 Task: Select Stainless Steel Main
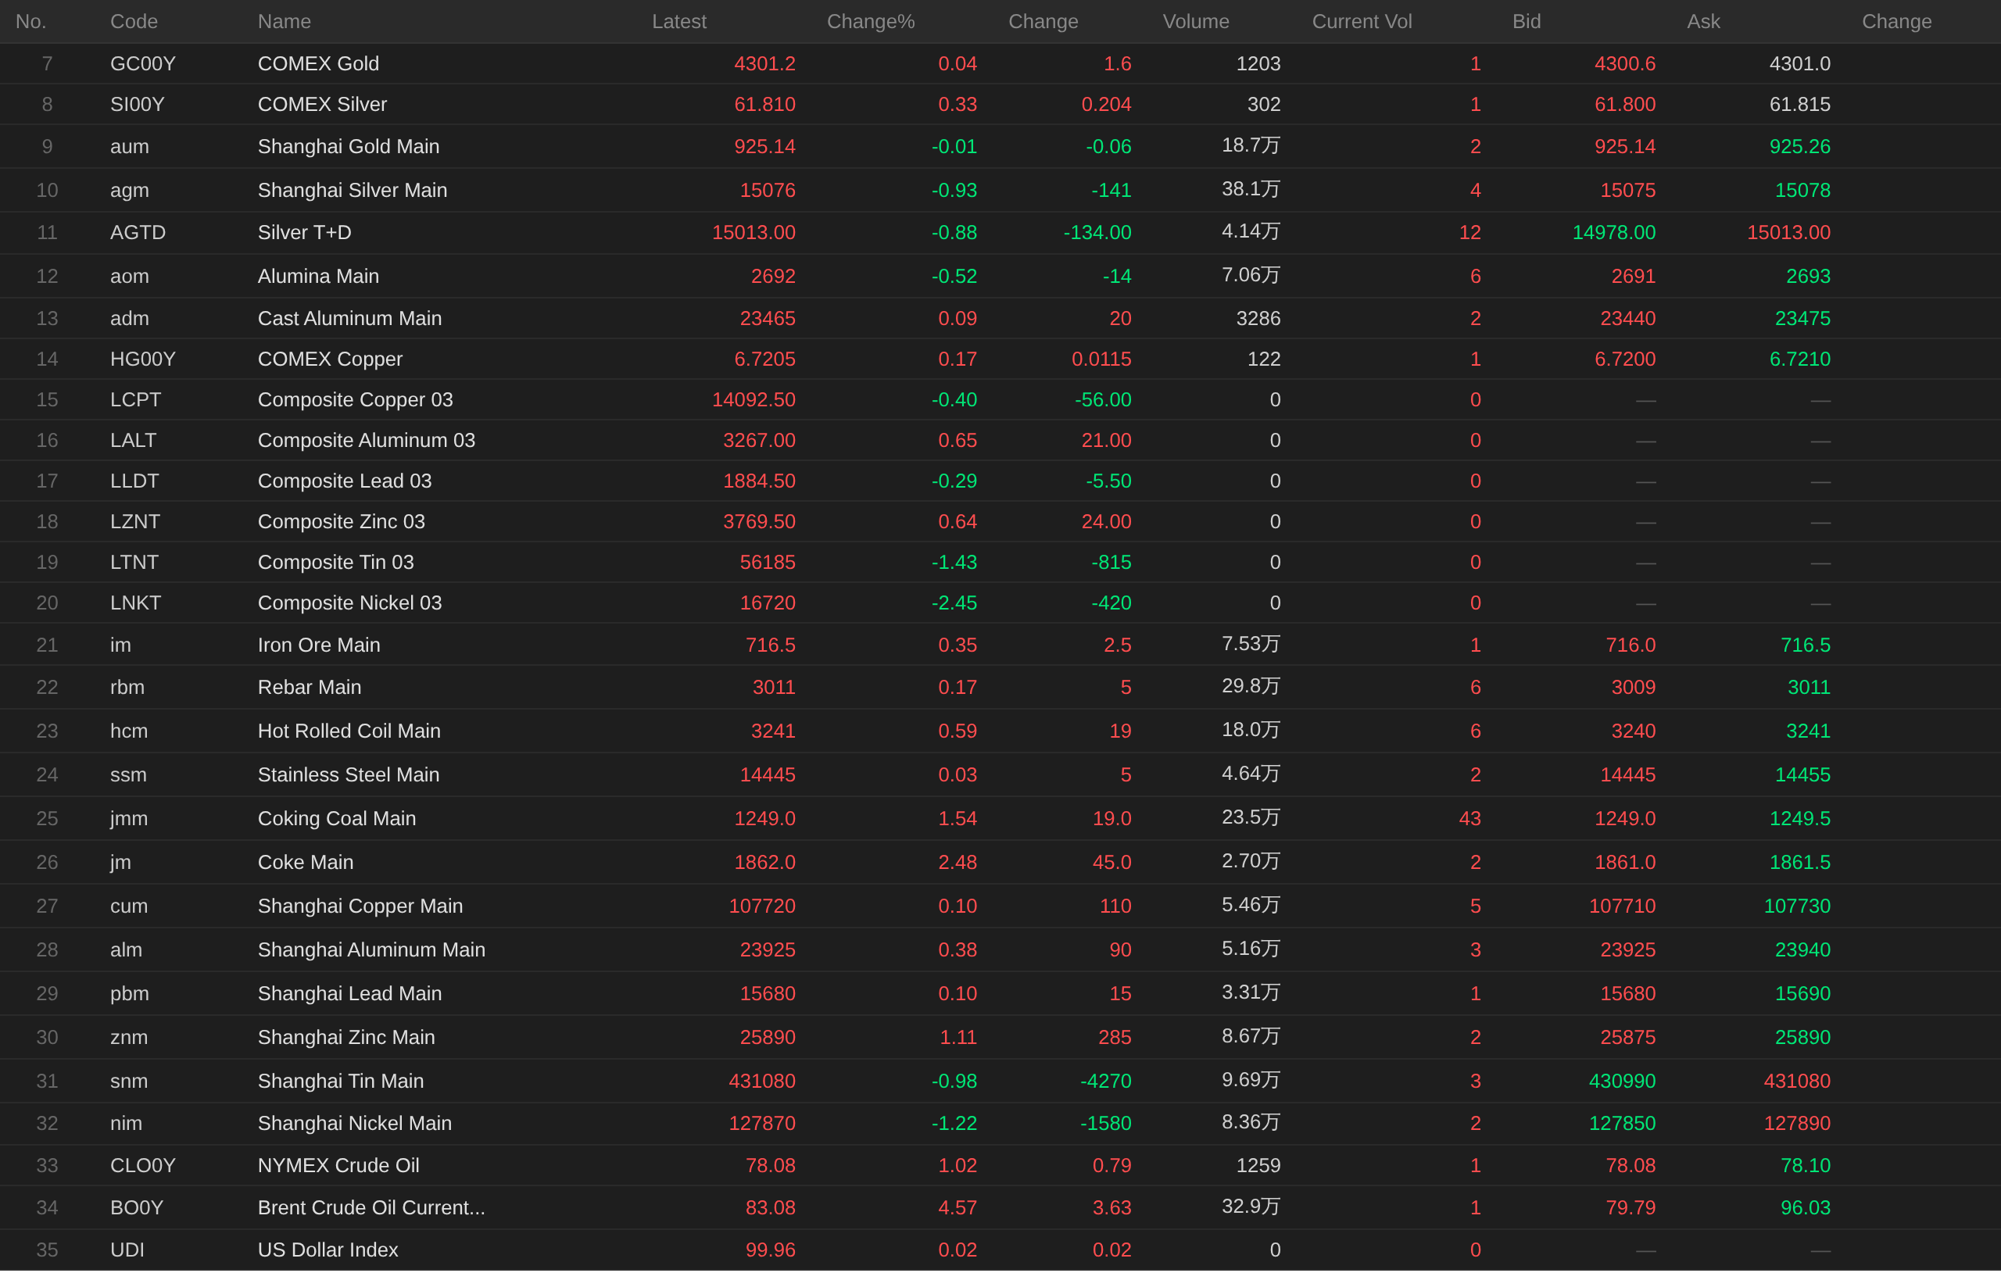tap(349, 777)
